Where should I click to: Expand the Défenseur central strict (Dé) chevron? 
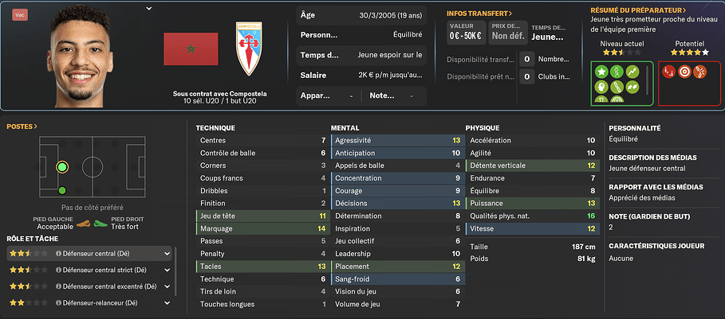tap(167, 270)
